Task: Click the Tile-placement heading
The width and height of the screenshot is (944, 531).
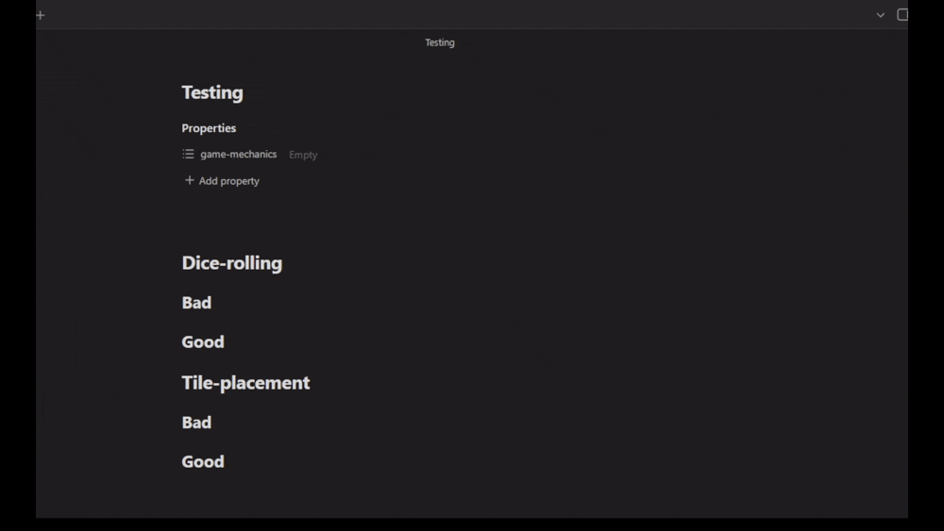Action: coord(245,383)
